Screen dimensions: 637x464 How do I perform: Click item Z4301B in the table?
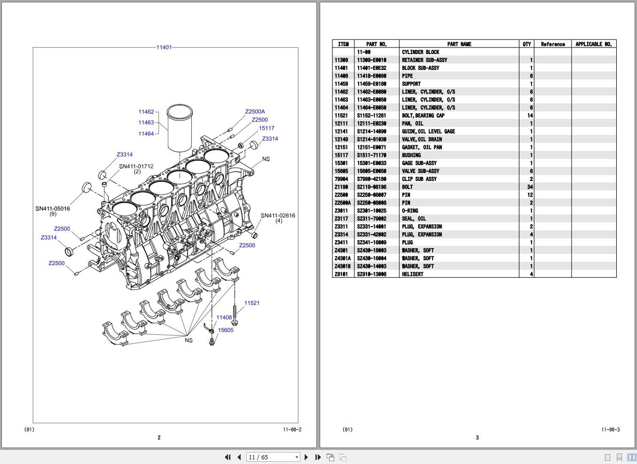(x=342, y=267)
